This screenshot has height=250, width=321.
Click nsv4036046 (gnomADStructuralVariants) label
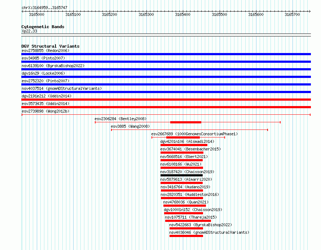click(x=209, y=232)
